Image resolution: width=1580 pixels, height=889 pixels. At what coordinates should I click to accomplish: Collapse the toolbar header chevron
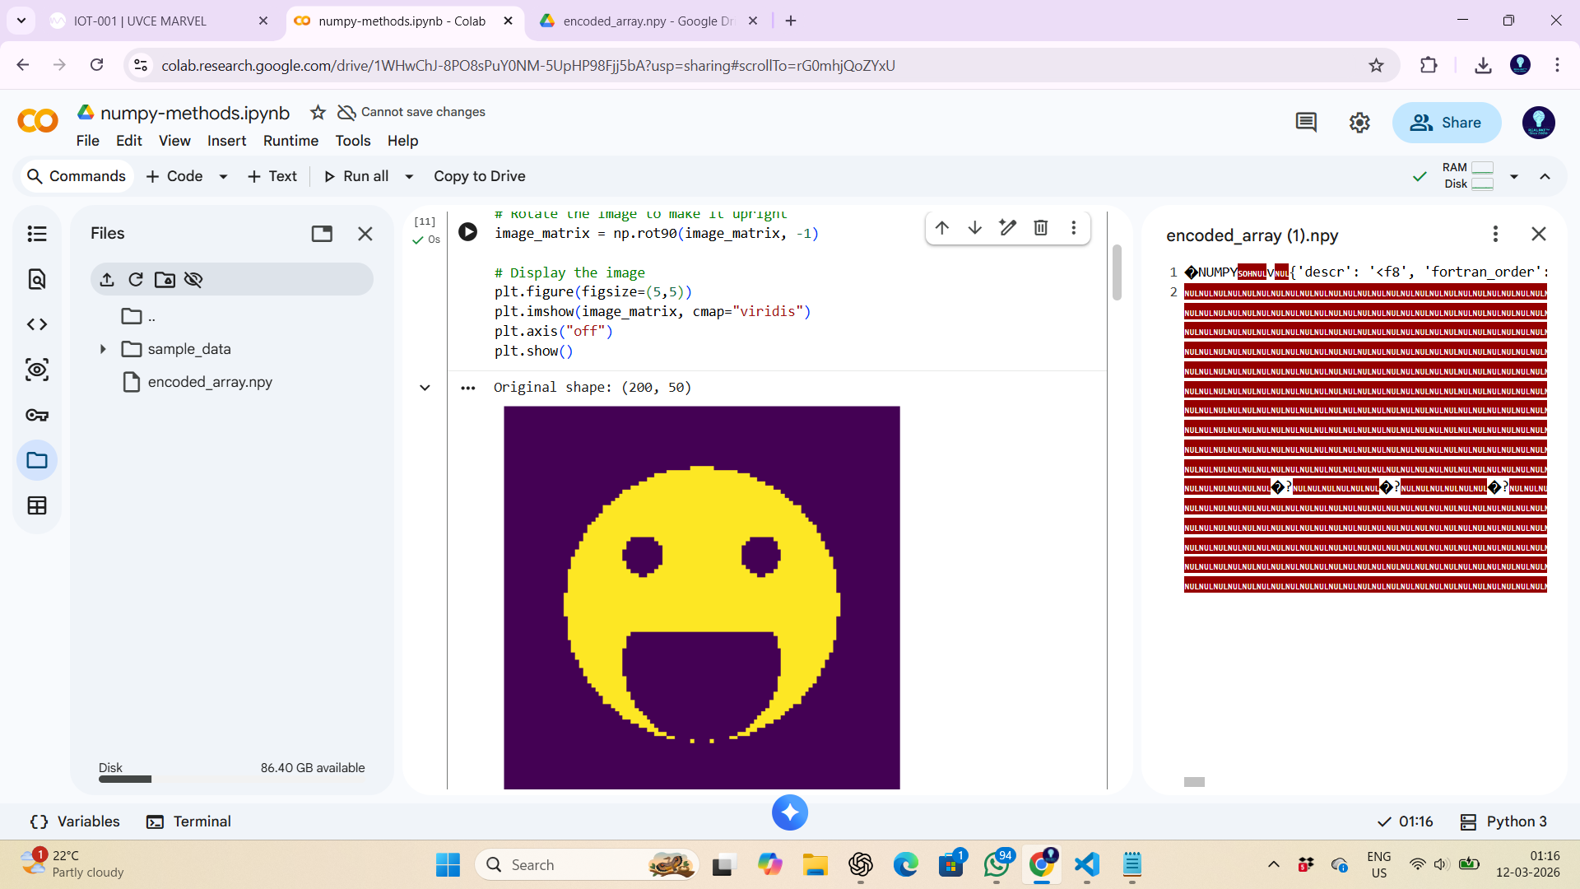[x=1545, y=176]
